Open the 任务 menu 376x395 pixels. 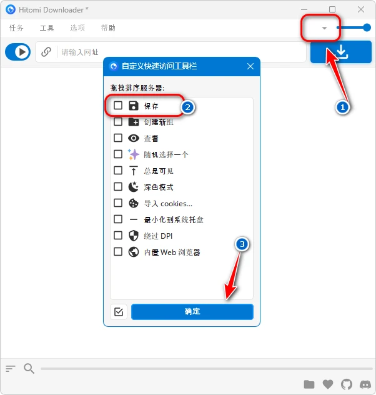pyautogui.click(x=16, y=27)
